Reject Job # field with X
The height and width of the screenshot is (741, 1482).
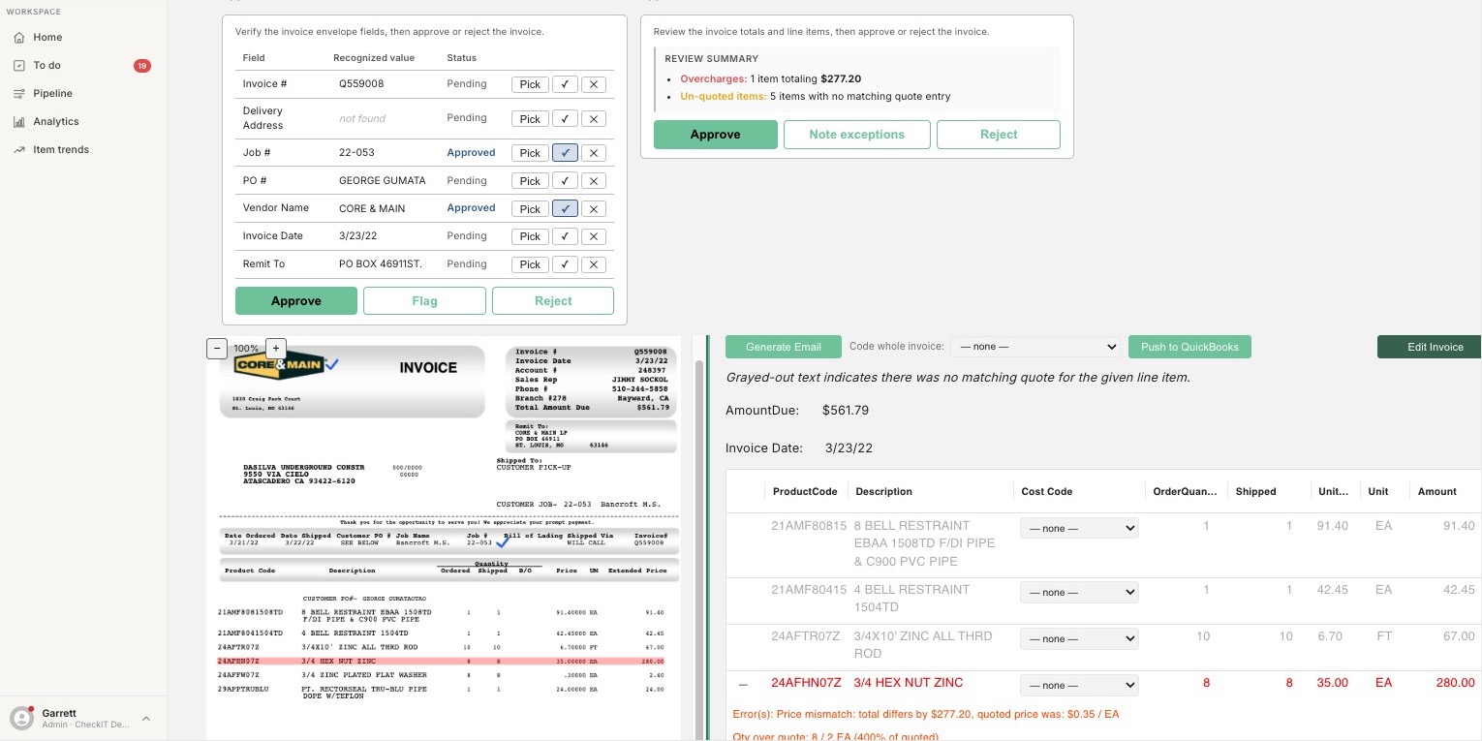[594, 153]
